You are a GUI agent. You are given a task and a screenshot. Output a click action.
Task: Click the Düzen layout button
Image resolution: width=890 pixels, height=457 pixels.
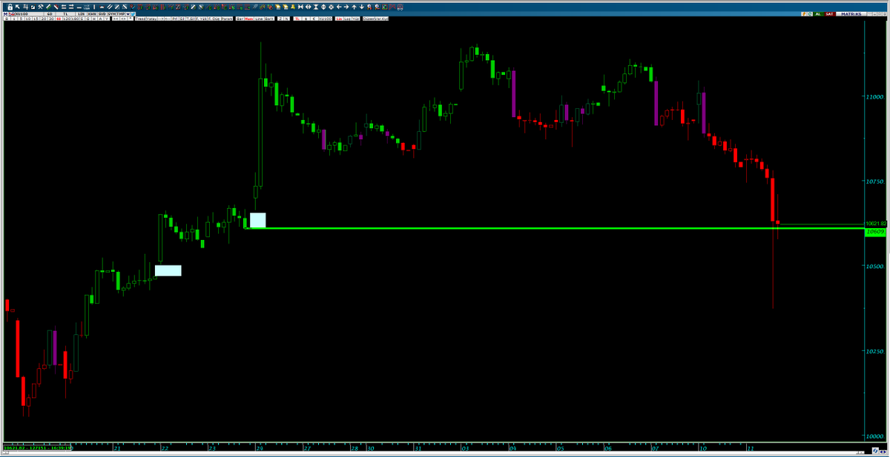click(x=369, y=19)
